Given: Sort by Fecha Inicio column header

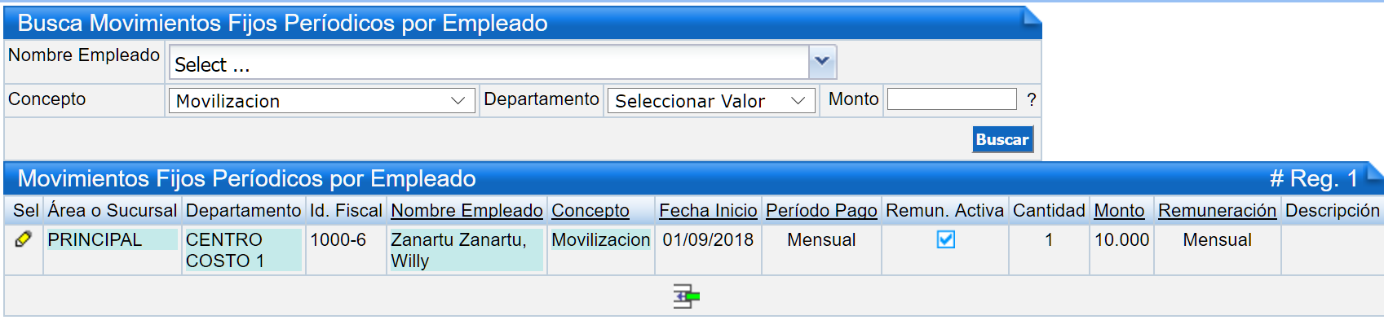Looking at the screenshot, I should 708,210.
